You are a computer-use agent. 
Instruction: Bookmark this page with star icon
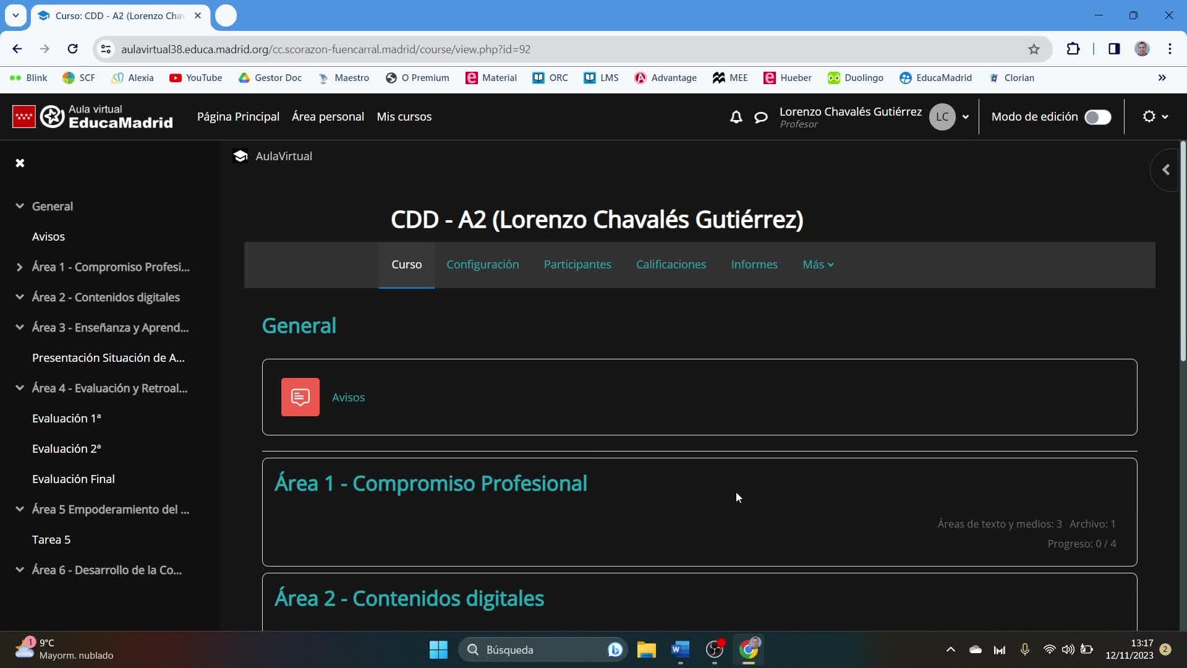tap(1034, 49)
